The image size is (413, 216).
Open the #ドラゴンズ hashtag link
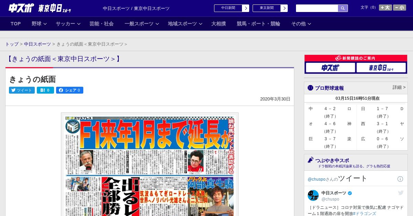point(364,213)
